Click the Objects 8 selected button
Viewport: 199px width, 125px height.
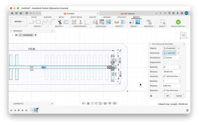pos(169,48)
